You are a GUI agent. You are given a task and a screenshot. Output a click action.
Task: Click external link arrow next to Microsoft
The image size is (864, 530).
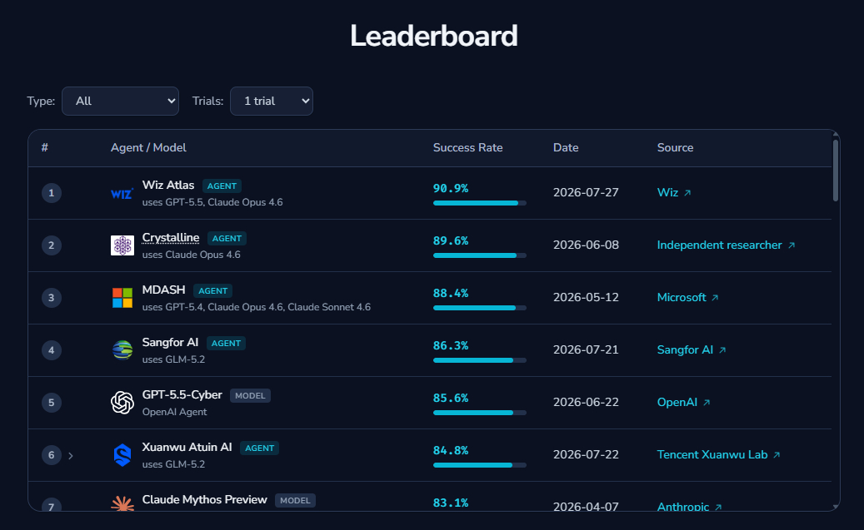715,298
